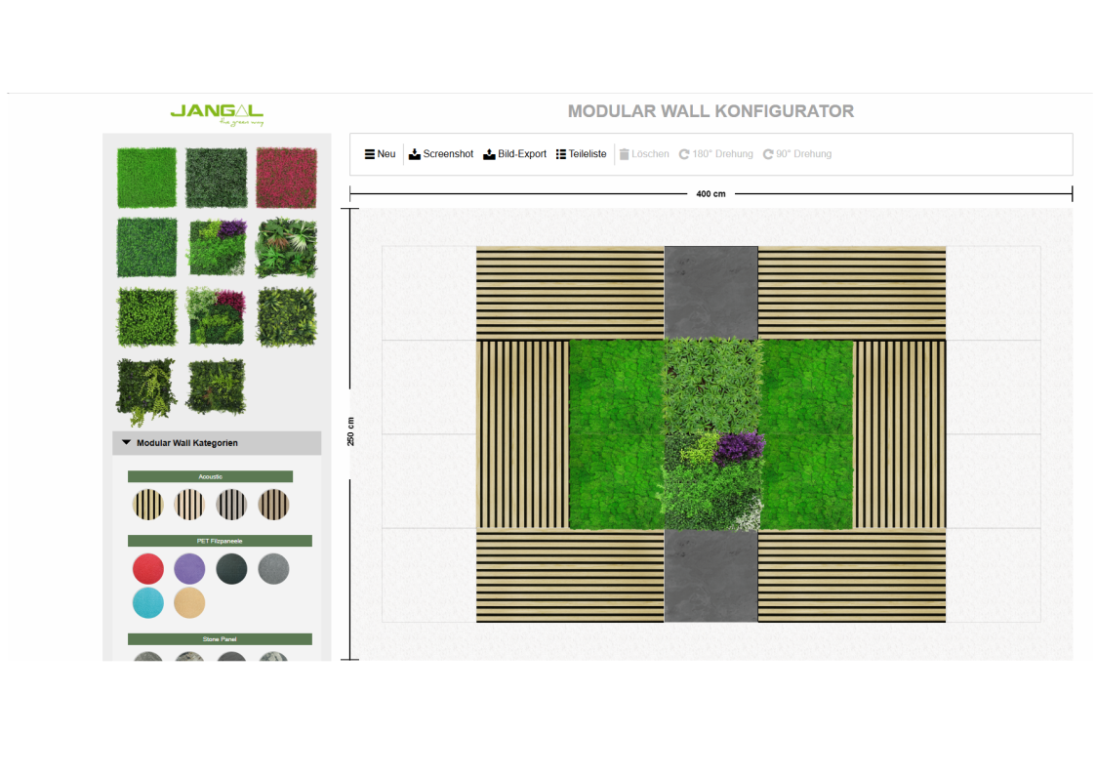Click the Löschen trash icon

(x=625, y=154)
